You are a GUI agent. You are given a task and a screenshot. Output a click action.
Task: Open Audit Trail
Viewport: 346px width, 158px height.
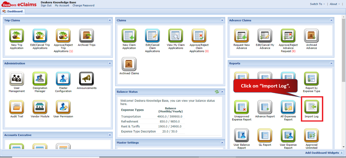(x=17, y=107)
